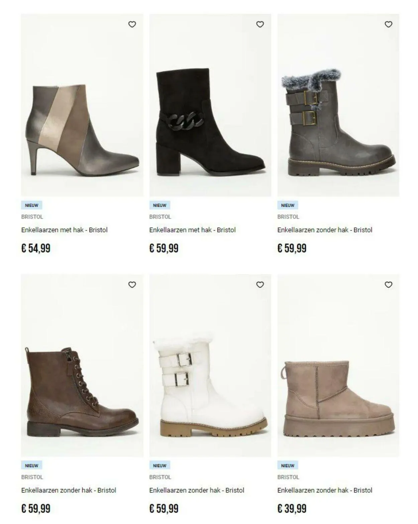Open product title priced € 39,99
Image resolution: width=418 pixels, height=524 pixels.
point(325,490)
